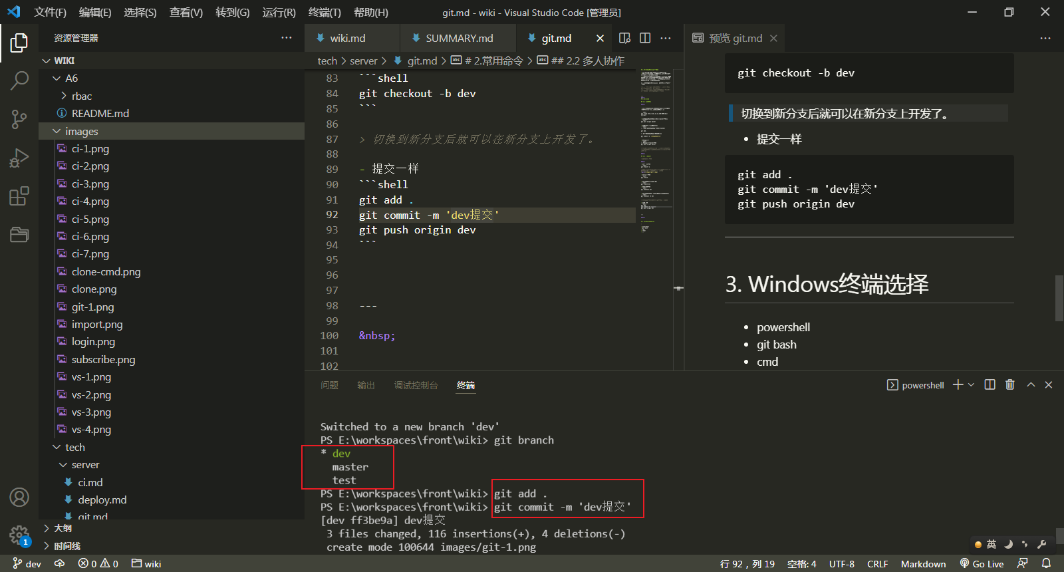The image size is (1064, 572).
Task: Split the editor right
Action: pos(645,38)
